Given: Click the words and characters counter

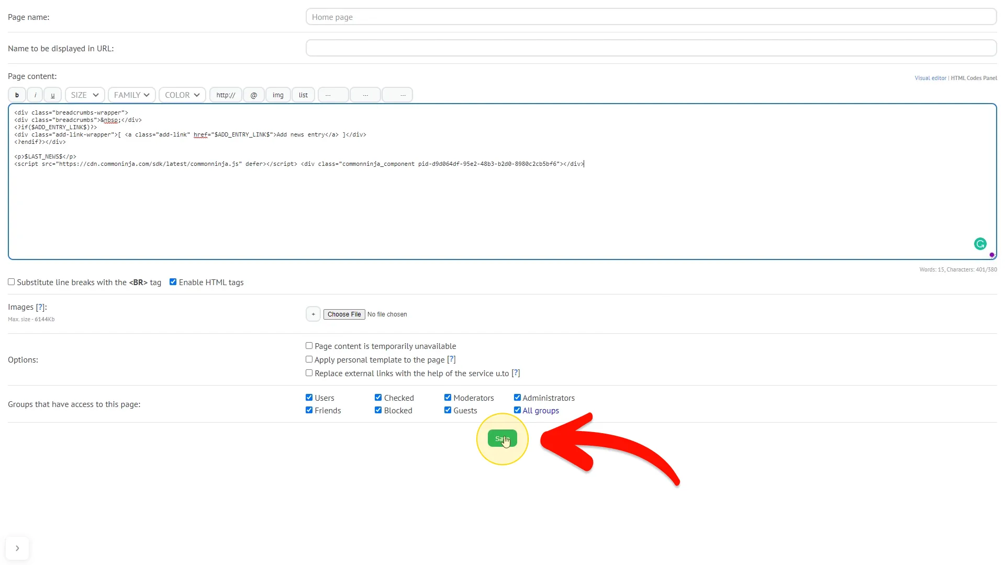Looking at the screenshot, I should coord(958,270).
